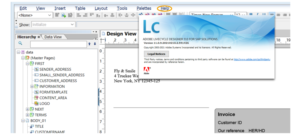Click the new master page toolbar icon
This screenshot has width=301, height=135.
point(57,15)
